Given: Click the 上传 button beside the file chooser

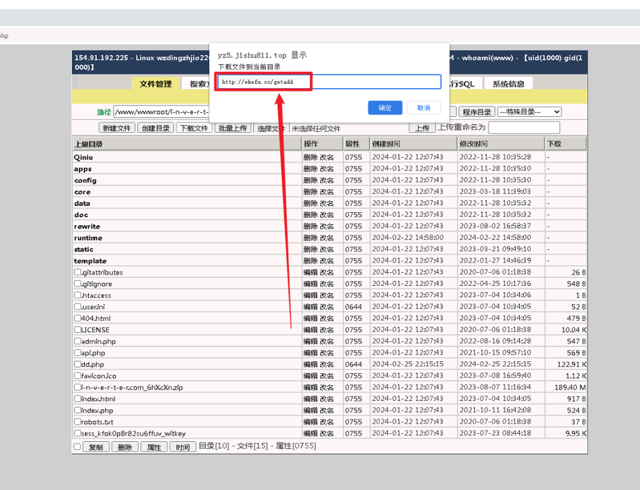Looking at the screenshot, I should pos(422,128).
